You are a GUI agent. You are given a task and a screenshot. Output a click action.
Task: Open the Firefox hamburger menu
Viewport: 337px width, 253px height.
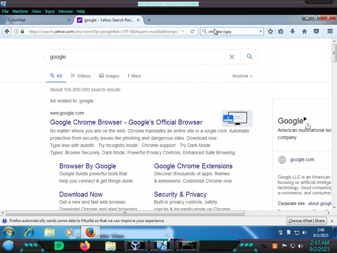330,31
